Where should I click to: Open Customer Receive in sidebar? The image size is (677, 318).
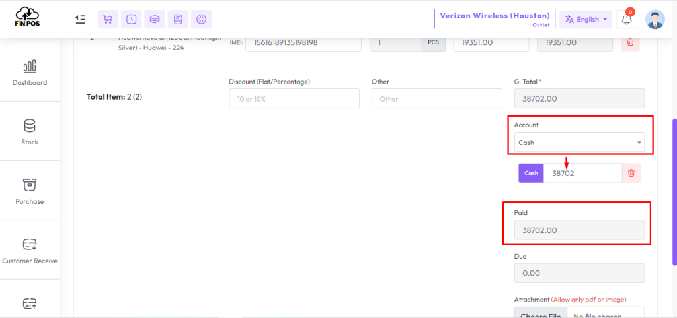pyautogui.click(x=30, y=250)
